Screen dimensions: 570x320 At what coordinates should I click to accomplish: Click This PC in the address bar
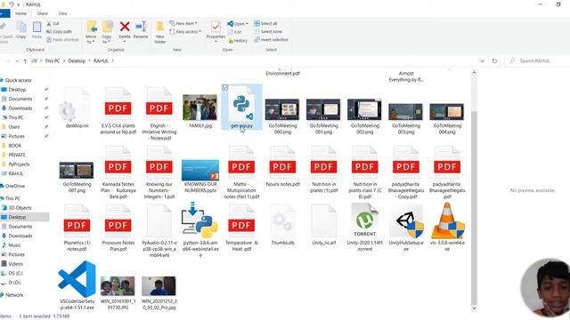click(x=52, y=61)
